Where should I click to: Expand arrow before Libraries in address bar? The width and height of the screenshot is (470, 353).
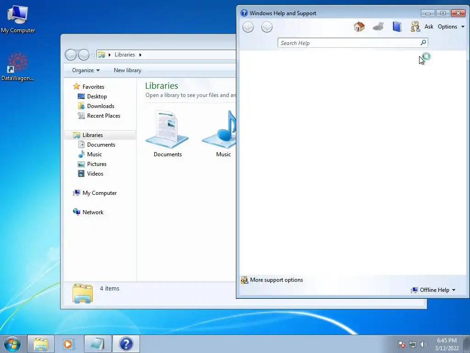click(109, 55)
